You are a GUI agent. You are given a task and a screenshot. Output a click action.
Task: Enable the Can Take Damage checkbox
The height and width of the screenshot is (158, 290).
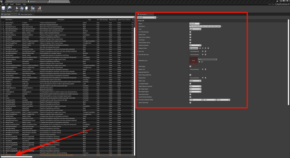click(x=190, y=32)
